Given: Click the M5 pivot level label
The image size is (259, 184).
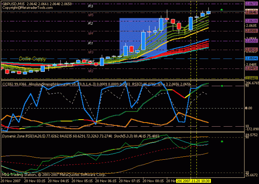Looking at the screenshot, I should tap(90, 15).
